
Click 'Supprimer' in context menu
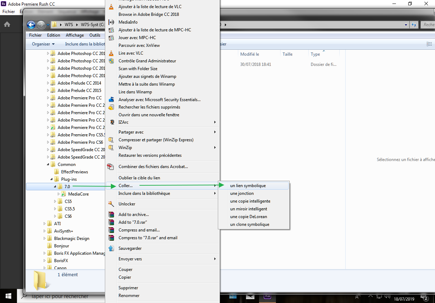[x=162, y=288]
